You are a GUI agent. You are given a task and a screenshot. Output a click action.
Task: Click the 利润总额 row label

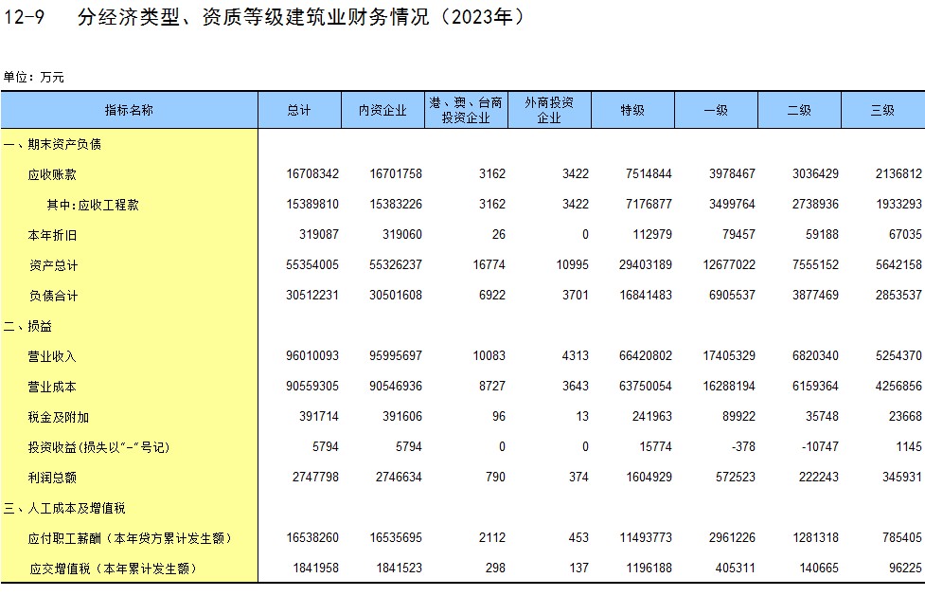pos(52,478)
